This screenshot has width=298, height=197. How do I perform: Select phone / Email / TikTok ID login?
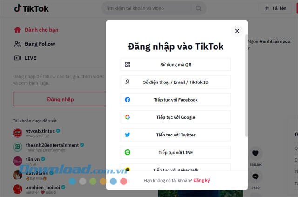coord(176,82)
